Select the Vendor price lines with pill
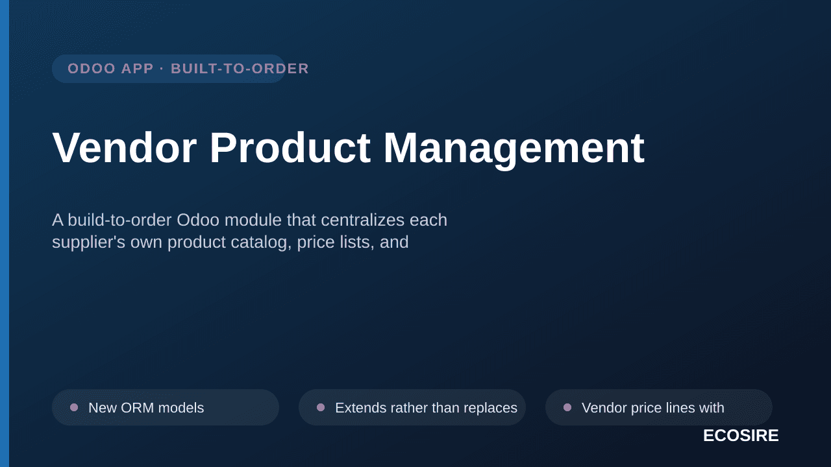 [659, 407]
